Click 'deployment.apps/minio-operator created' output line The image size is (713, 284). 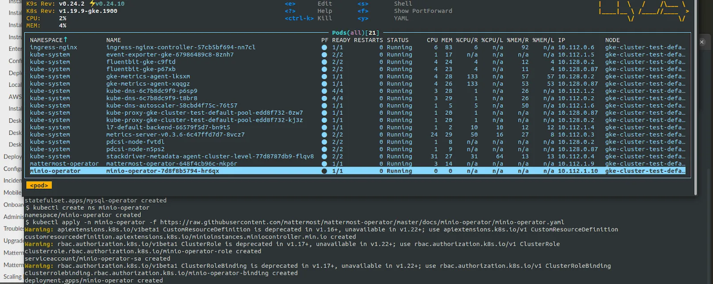94,280
